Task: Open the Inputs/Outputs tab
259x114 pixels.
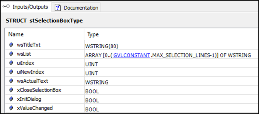Action: [x=26, y=7]
